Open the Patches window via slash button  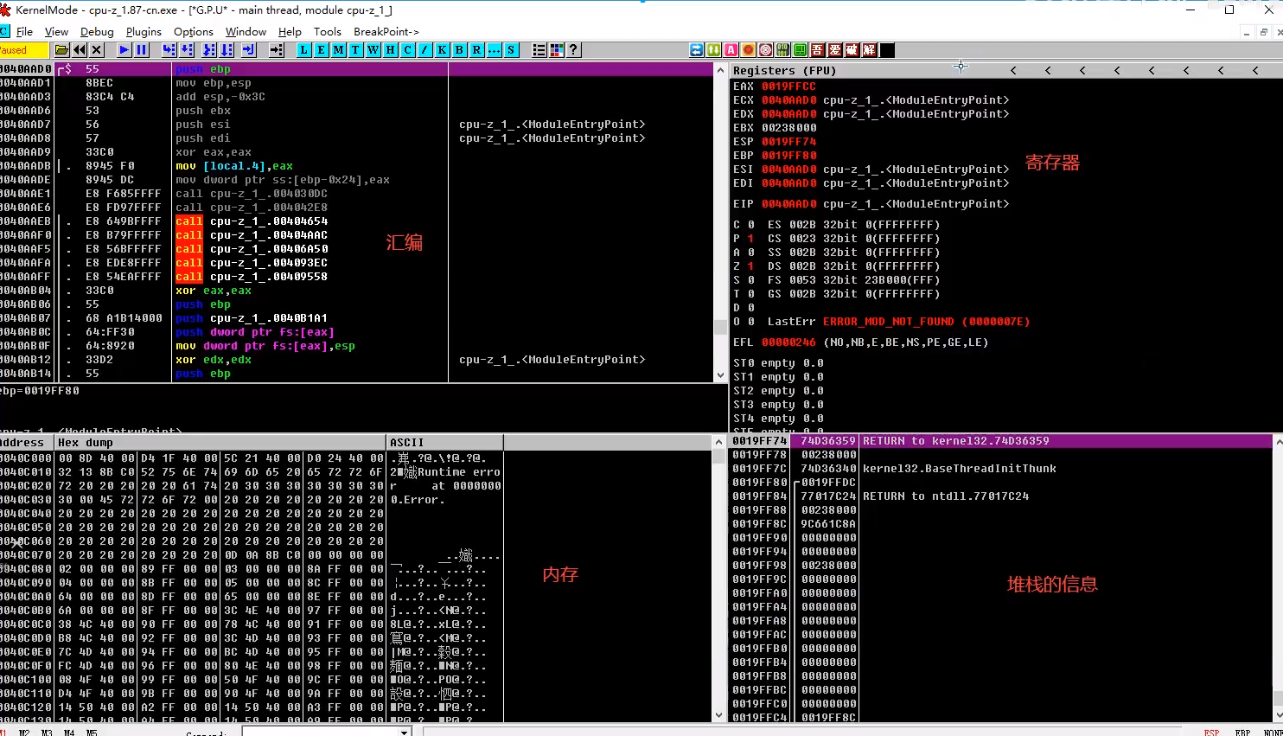tap(424, 50)
